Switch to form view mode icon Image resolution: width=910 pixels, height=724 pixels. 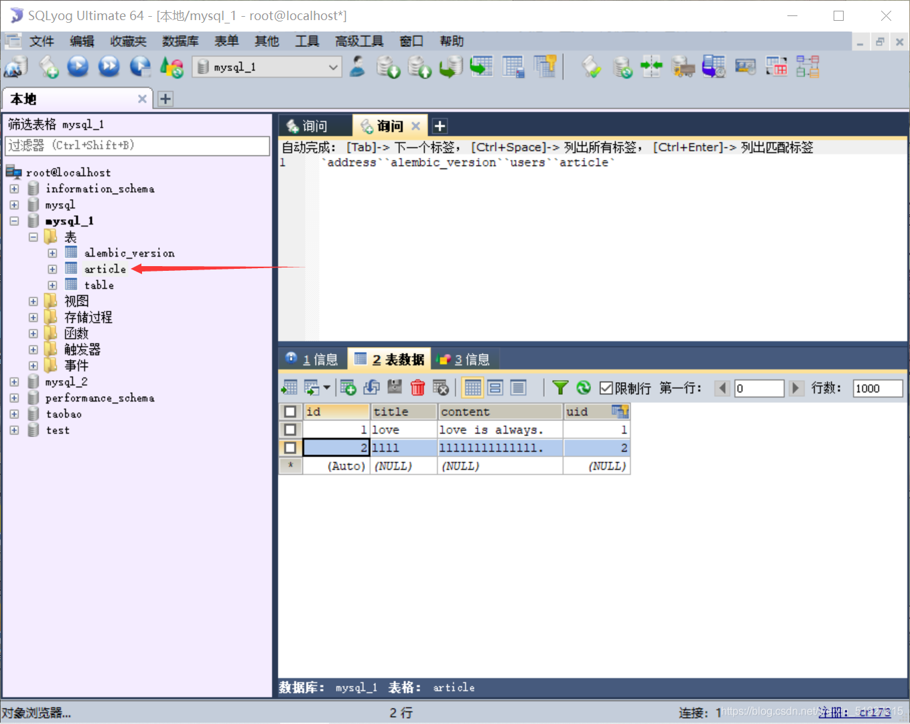[x=495, y=387]
